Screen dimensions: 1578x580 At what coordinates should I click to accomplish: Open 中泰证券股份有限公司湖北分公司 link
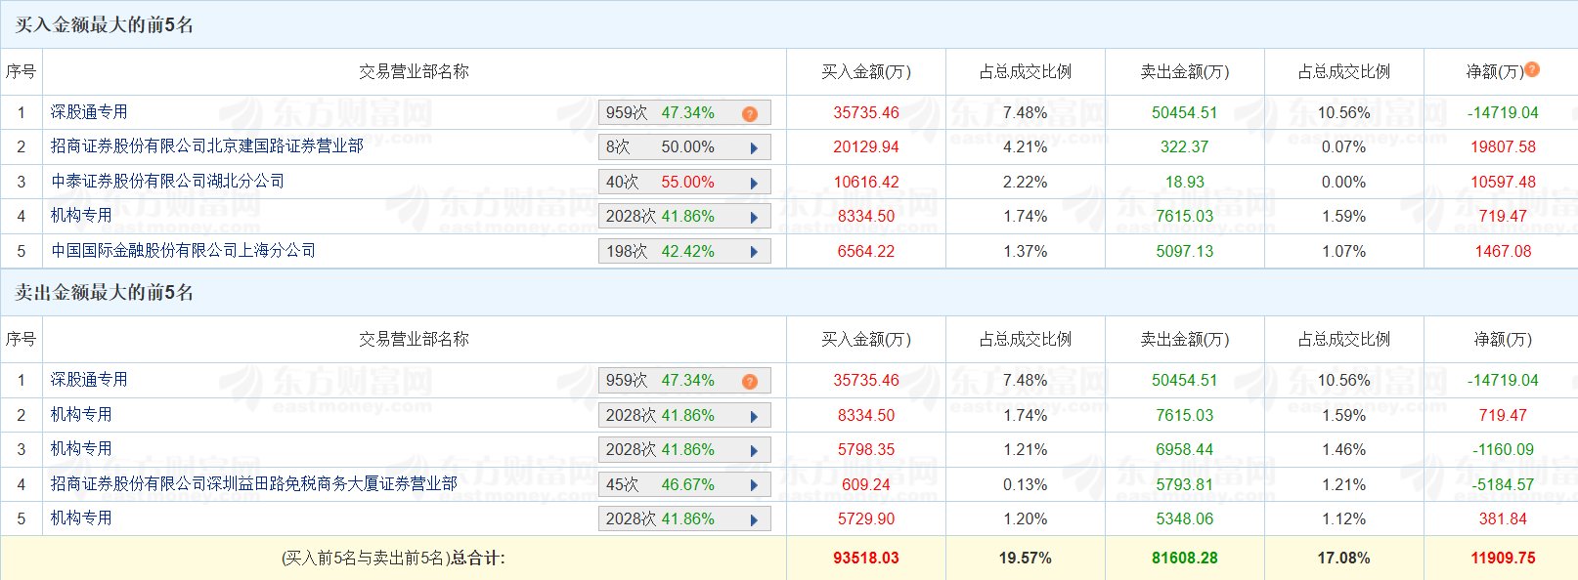(167, 182)
